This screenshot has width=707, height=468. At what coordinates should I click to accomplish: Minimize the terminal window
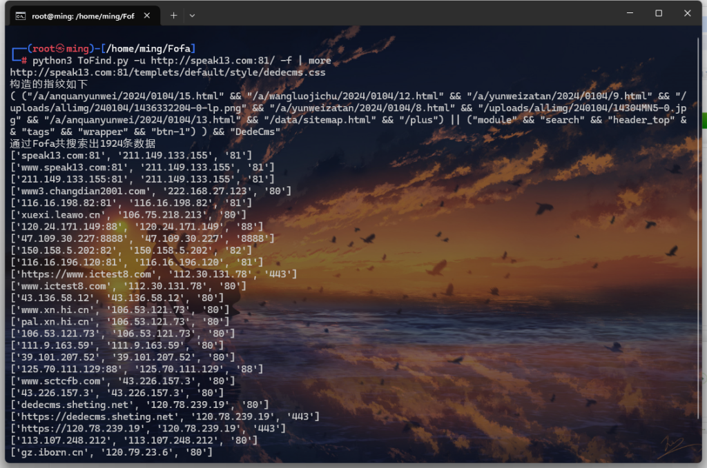[x=629, y=14]
